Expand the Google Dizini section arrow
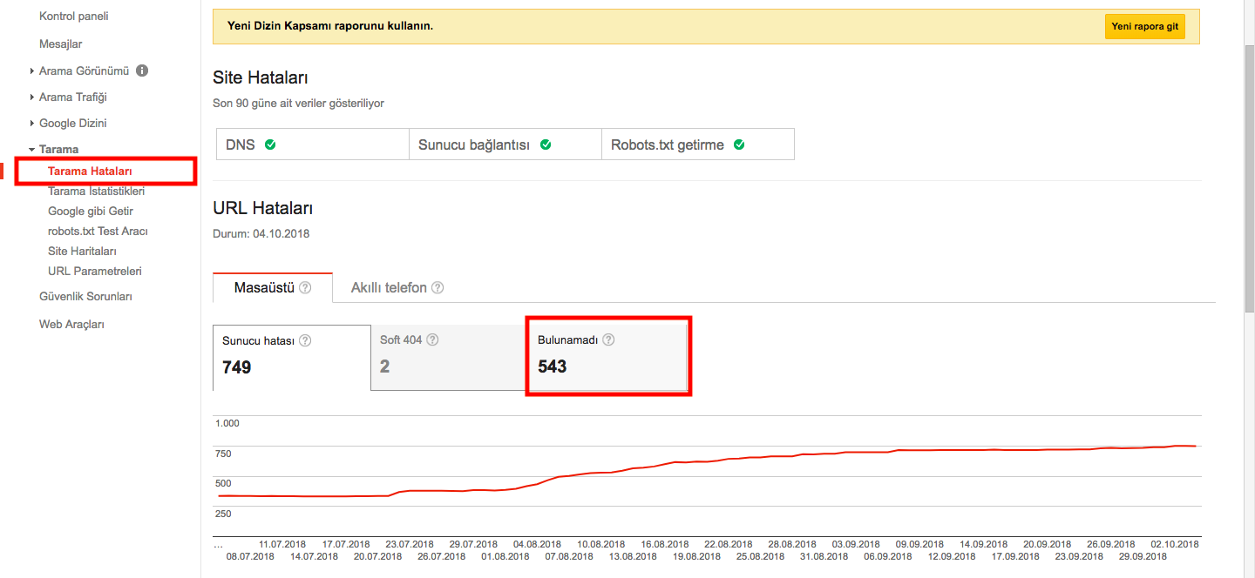This screenshot has height=578, width=1255. 32,123
